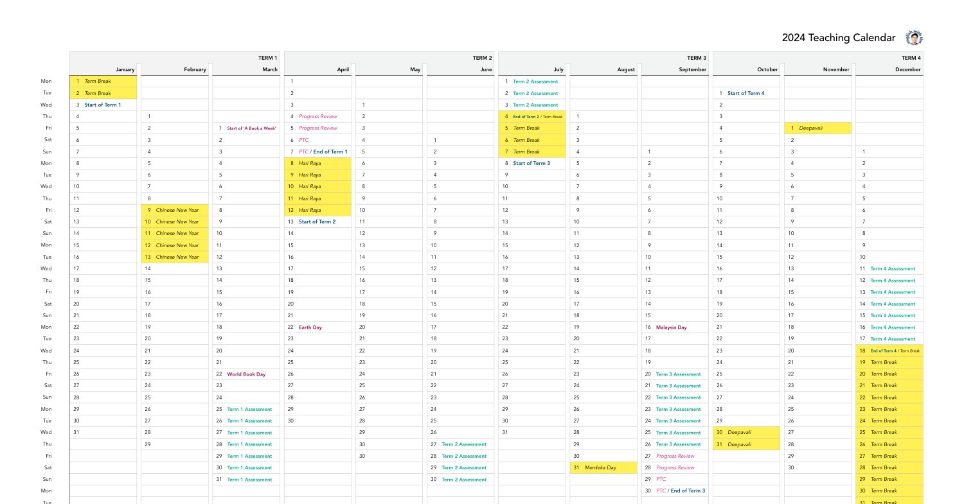Click the profile avatar icon beside the title
Image resolution: width=964 pixels, height=504 pixels.
[914, 37]
